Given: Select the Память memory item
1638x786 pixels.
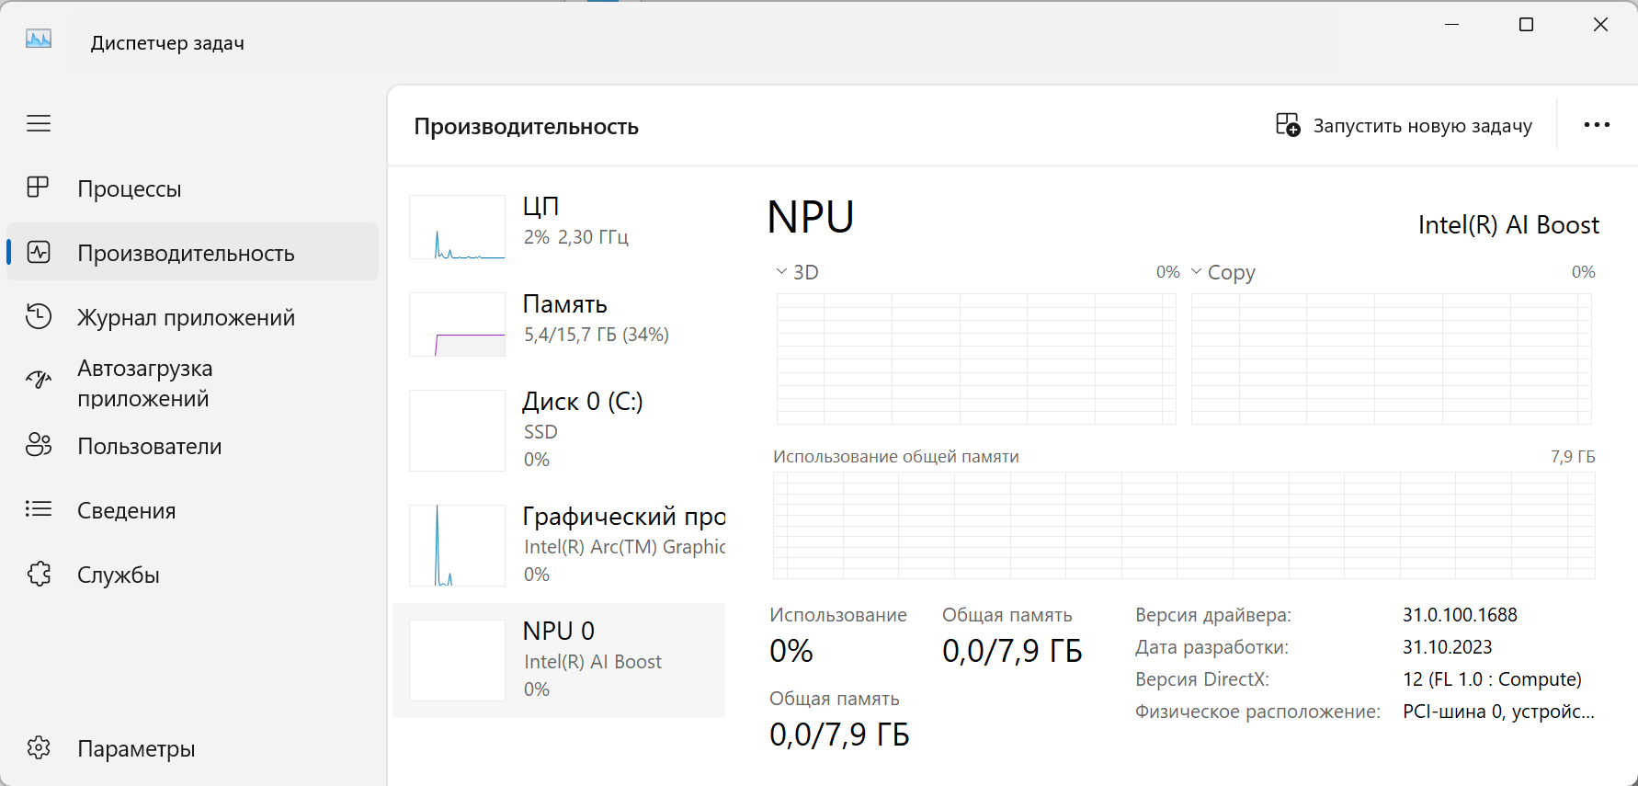Looking at the screenshot, I should [564, 318].
